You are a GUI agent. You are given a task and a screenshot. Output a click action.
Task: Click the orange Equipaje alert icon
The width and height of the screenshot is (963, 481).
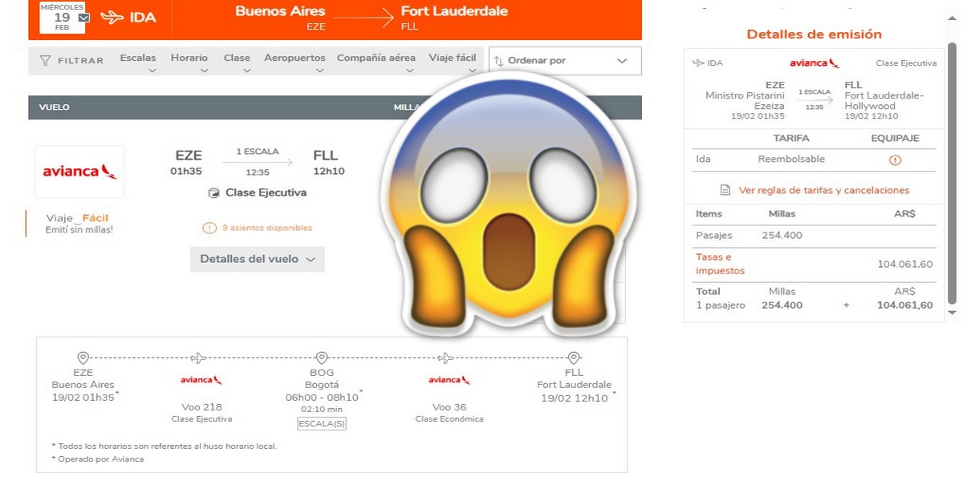pyautogui.click(x=896, y=160)
